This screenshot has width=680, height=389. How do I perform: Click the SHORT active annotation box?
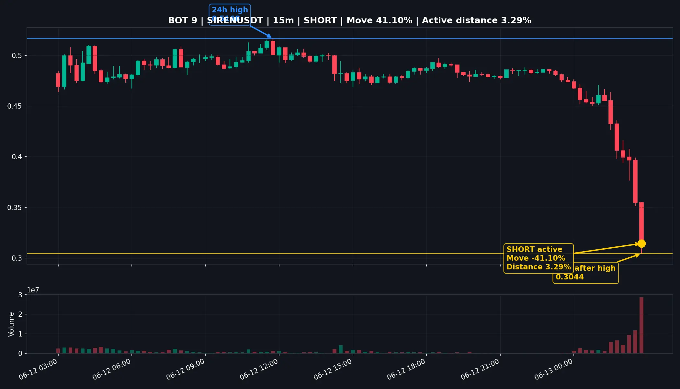[x=538, y=258]
